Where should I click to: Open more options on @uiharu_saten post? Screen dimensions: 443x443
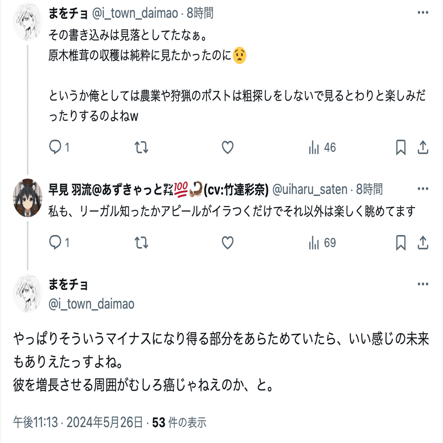pyautogui.click(x=422, y=189)
